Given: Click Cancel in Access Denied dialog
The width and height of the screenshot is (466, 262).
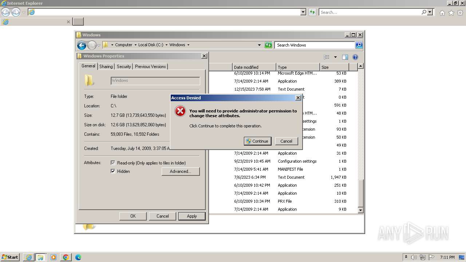Looking at the screenshot, I should (x=286, y=141).
